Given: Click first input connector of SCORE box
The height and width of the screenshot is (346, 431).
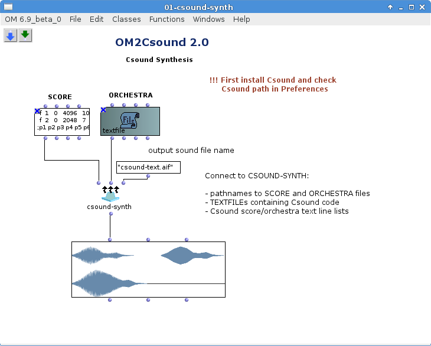Looking at the screenshot, I should coord(45,106).
